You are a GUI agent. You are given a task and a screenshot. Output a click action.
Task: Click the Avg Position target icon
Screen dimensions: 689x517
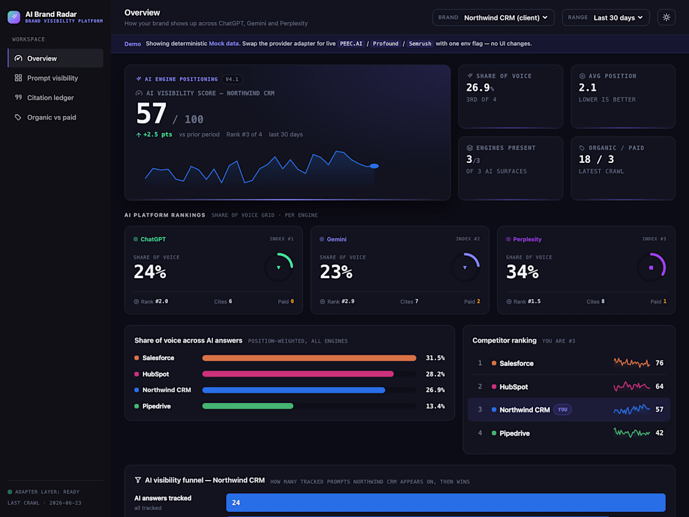click(x=583, y=76)
